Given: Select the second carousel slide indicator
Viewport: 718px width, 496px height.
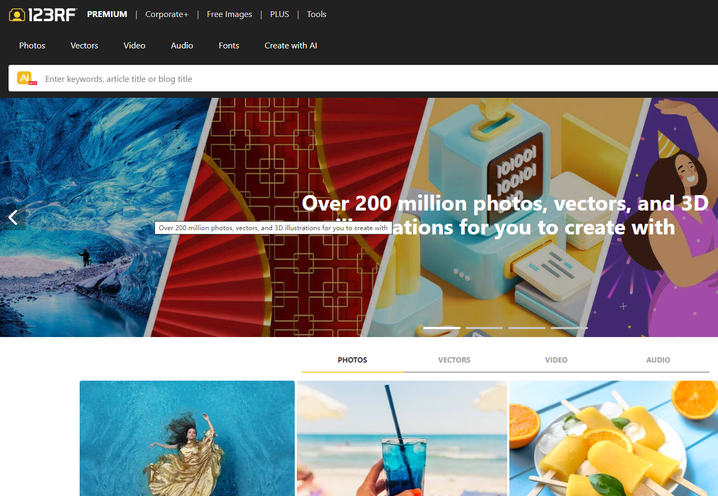Looking at the screenshot, I should click(x=484, y=328).
